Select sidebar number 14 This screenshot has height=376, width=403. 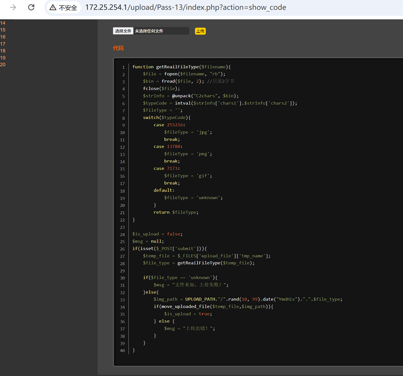(3, 23)
